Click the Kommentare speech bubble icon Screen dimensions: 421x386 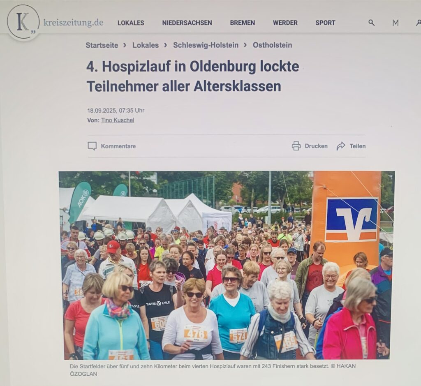(92, 146)
